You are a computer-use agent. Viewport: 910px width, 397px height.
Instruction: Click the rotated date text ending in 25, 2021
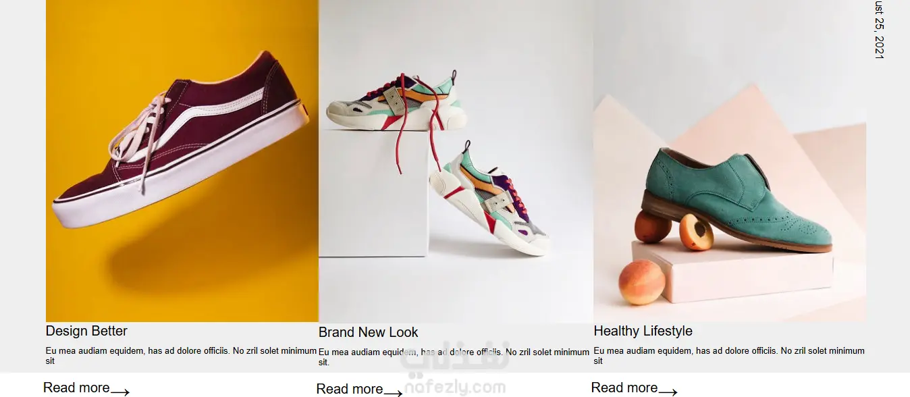pos(879,30)
